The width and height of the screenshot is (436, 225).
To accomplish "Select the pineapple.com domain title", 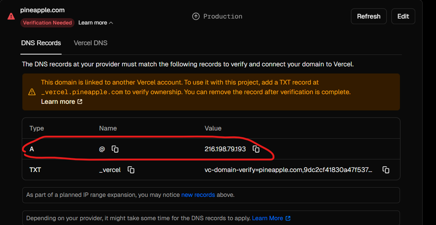I will [42, 10].
